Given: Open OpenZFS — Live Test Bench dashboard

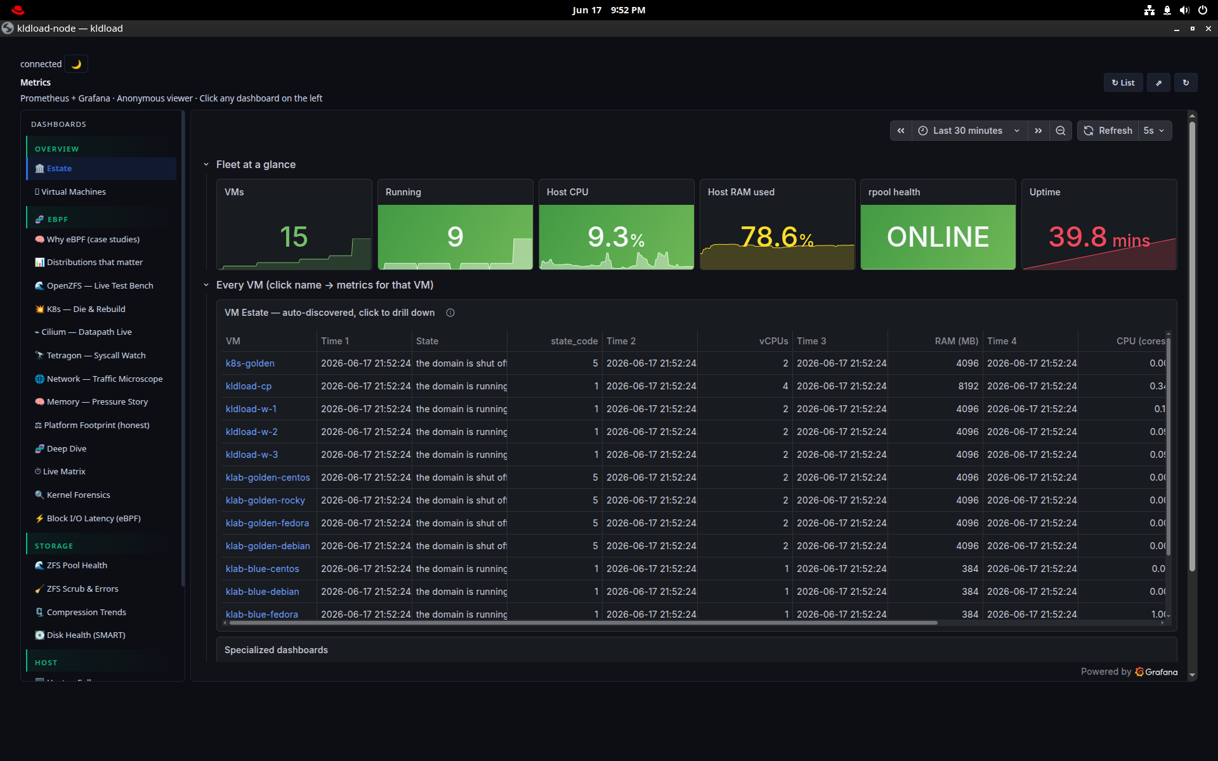Looking at the screenshot, I should click(101, 286).
